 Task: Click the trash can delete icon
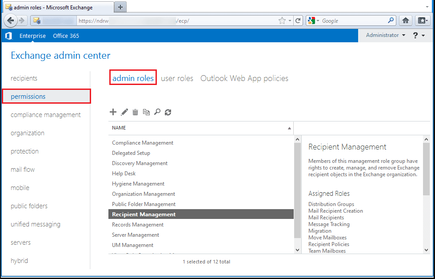136,113
